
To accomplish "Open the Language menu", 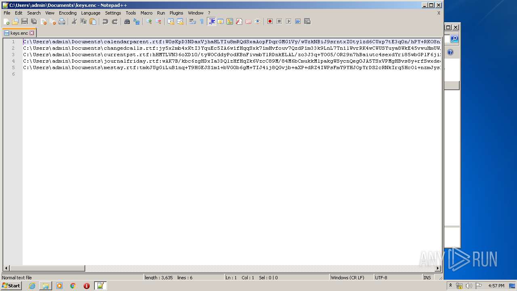I will (x=90, y=13).
